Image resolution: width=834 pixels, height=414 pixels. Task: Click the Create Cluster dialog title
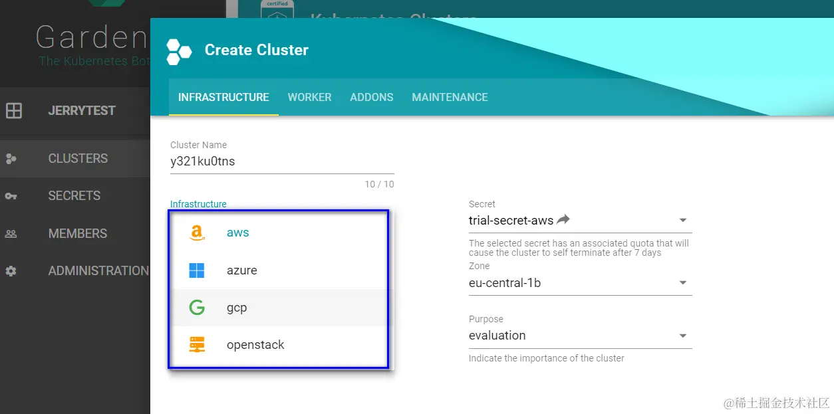pos(257,51)
